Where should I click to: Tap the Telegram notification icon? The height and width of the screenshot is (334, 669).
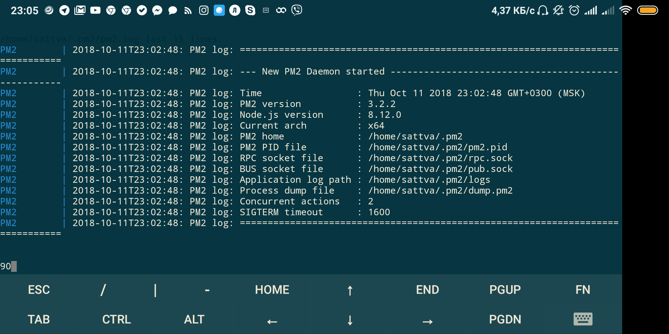click(x=64, y=11)
